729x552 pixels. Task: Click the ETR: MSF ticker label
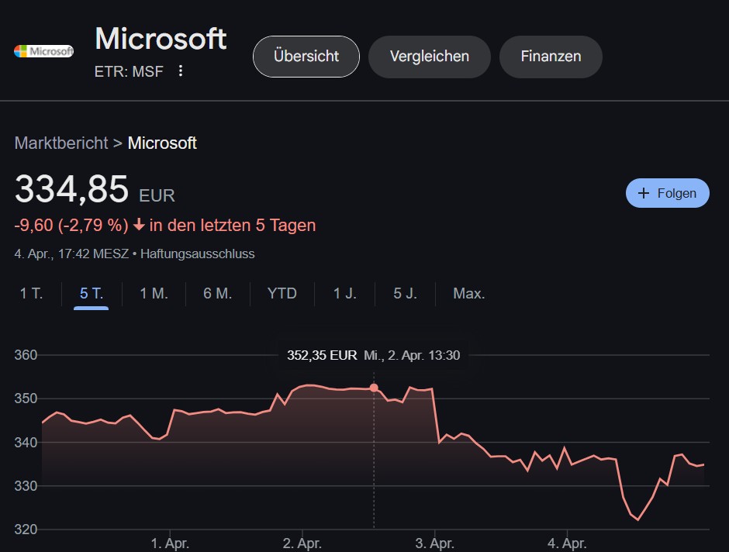(x=129, y=71)
